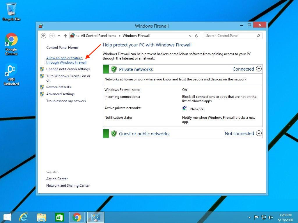Open File Explorer from the taskbar
The height and width of the screenshot is (223, 298).
coord(42,217)
